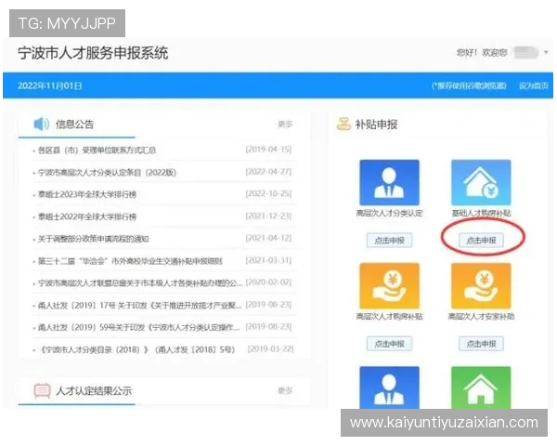Click 设为首页 link in blue bar
Viewport: 557px width, 446px height.
(x=534, y=85)
